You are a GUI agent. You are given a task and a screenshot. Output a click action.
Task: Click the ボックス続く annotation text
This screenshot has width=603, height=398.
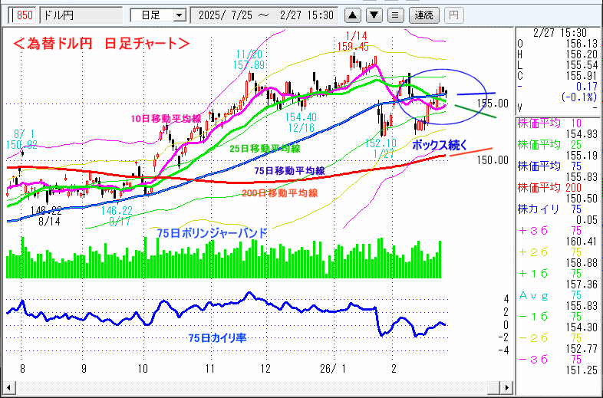440,144
